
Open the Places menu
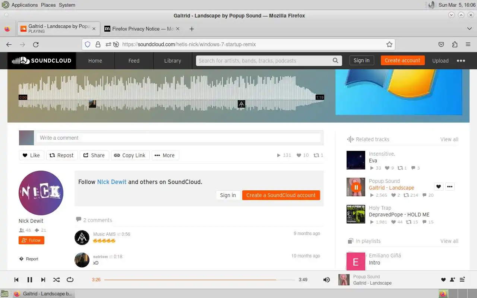click(x=48, y=5)
